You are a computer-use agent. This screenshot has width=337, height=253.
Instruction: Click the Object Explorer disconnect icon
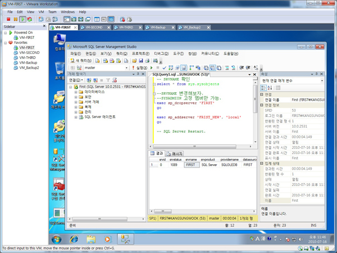tap(95, 80)
